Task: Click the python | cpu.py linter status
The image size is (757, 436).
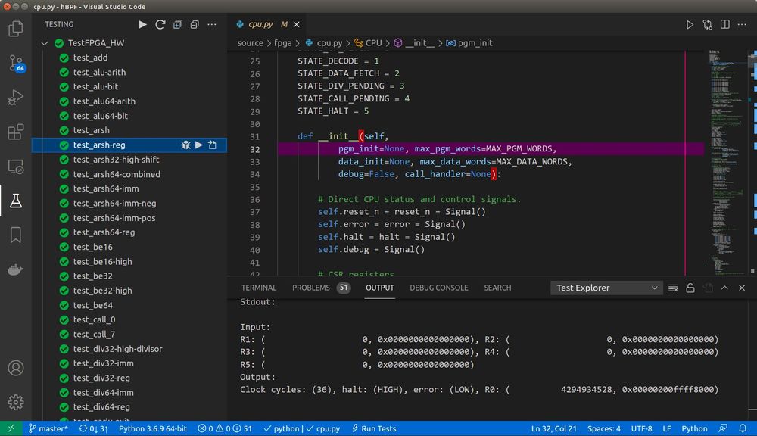Action: click(x=302, y=428)
